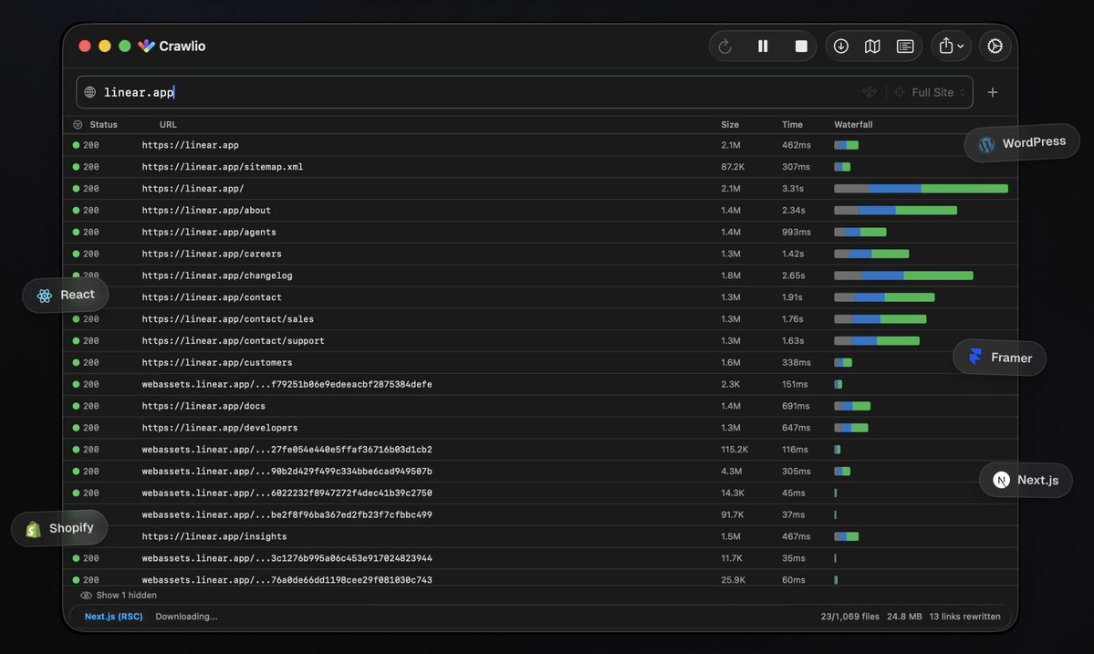The width and height of the screenshot is (1094, 654).
Task: Click the plus button to add URL
Action: point(992,92)
